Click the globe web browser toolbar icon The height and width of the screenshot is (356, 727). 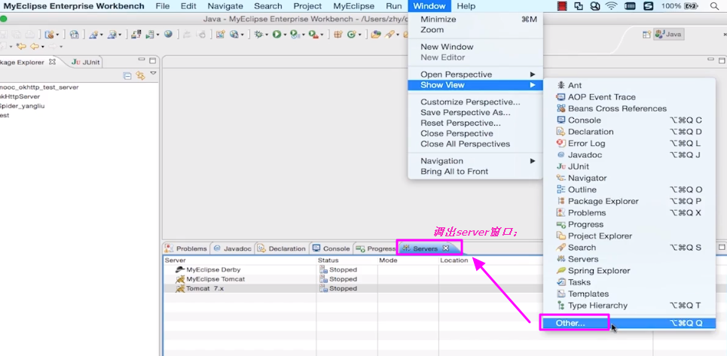pyautogui.click(x=168, y=35)
